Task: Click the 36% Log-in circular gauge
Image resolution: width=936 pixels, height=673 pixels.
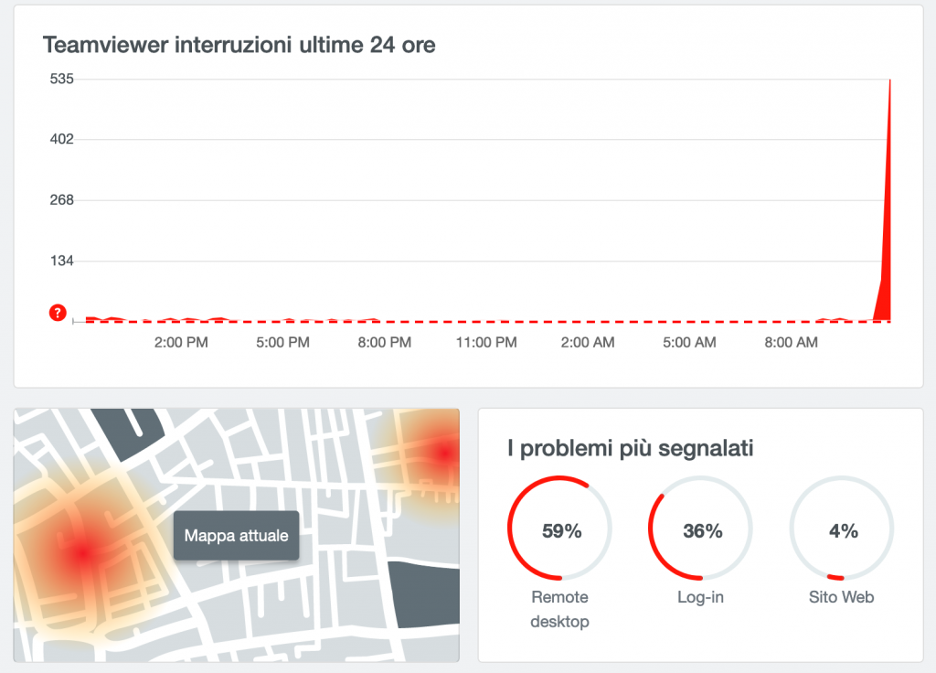Action: coord(701,529)
